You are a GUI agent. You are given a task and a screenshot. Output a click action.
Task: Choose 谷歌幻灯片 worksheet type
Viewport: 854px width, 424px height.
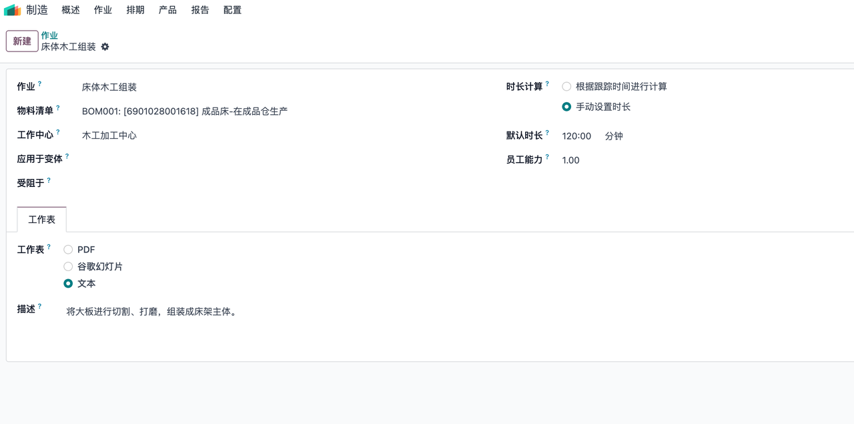click(68, 266)
